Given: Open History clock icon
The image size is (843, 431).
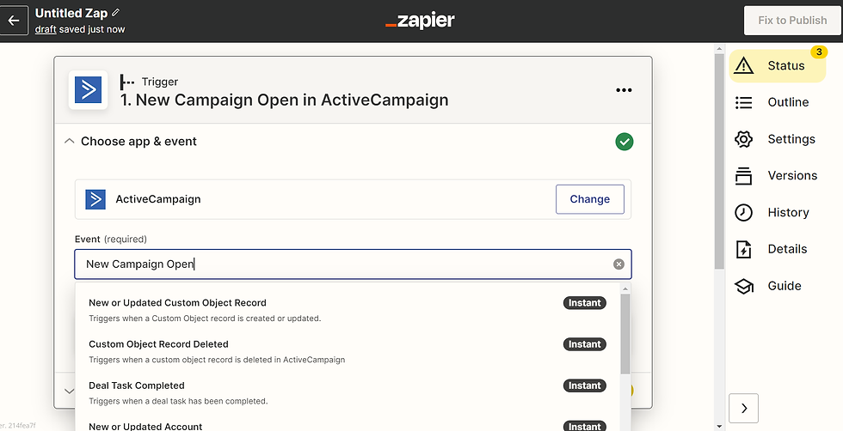Looking at the screenshot, I should [743, 213].
